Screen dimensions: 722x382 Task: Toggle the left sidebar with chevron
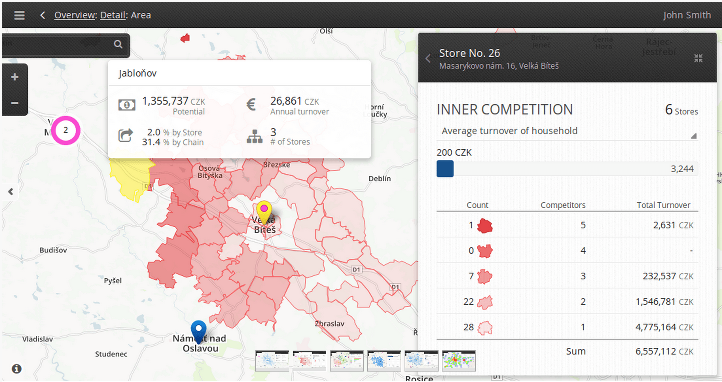click(11, 191)
